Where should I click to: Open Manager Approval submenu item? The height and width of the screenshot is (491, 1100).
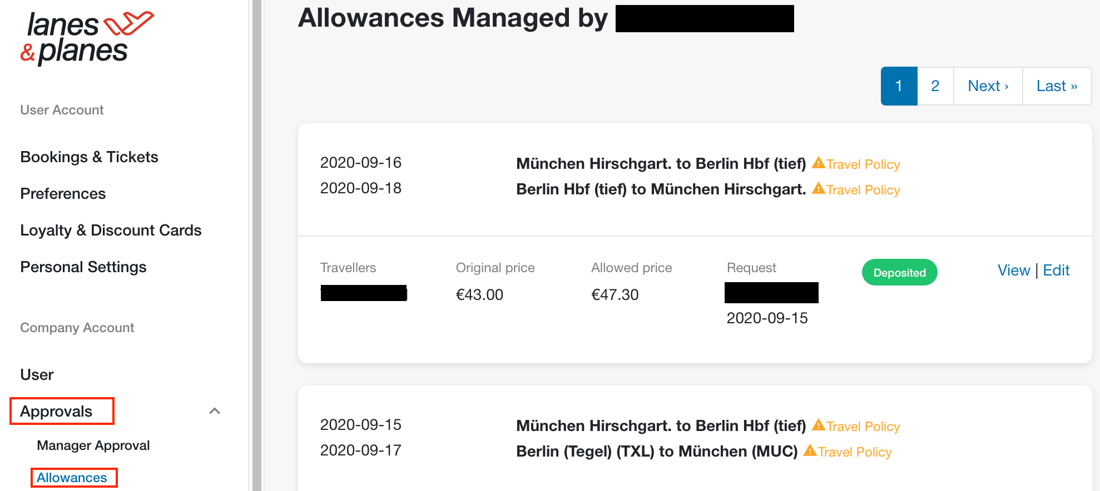coord(93,445)
